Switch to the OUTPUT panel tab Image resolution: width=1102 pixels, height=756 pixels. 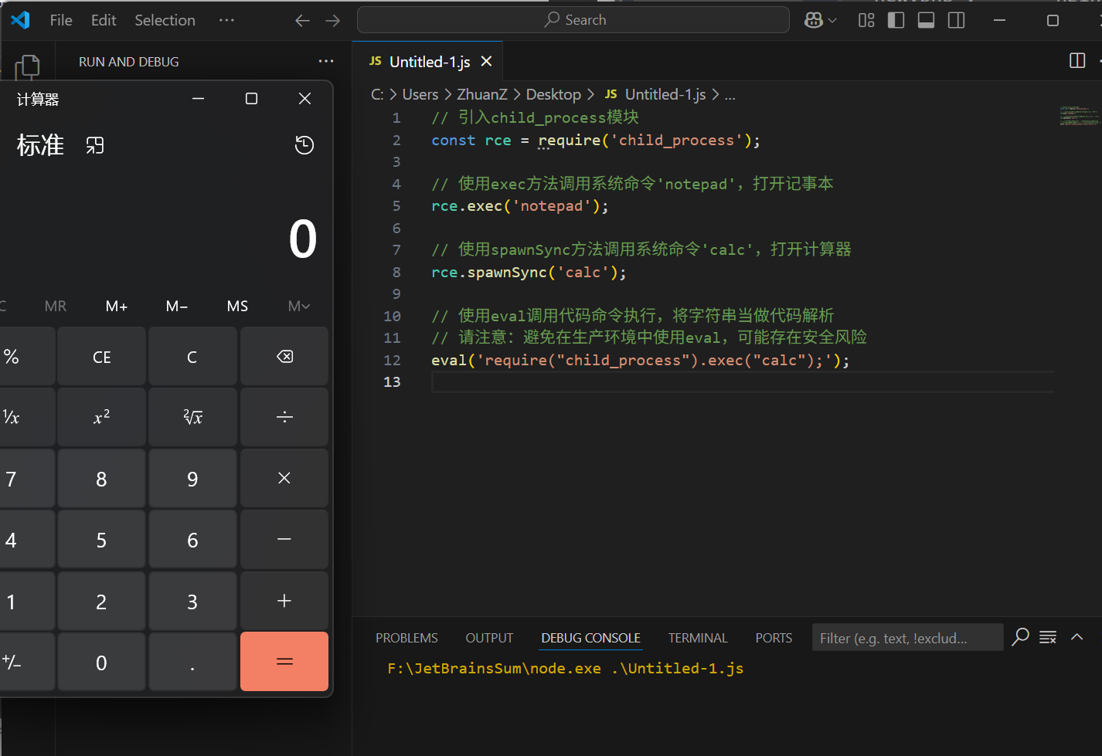(x=489, y=638)
